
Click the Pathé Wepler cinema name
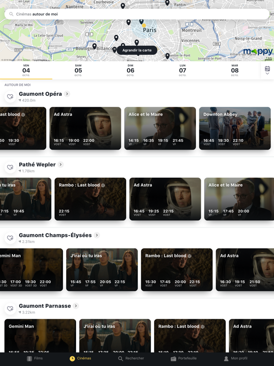click(37, 164)
